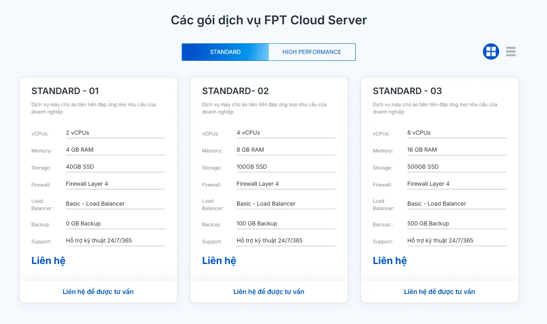Screen dimensions: 547x324
Task: Click 'Backup:' label in STANDARD - 01
Action: coord(41,225)
